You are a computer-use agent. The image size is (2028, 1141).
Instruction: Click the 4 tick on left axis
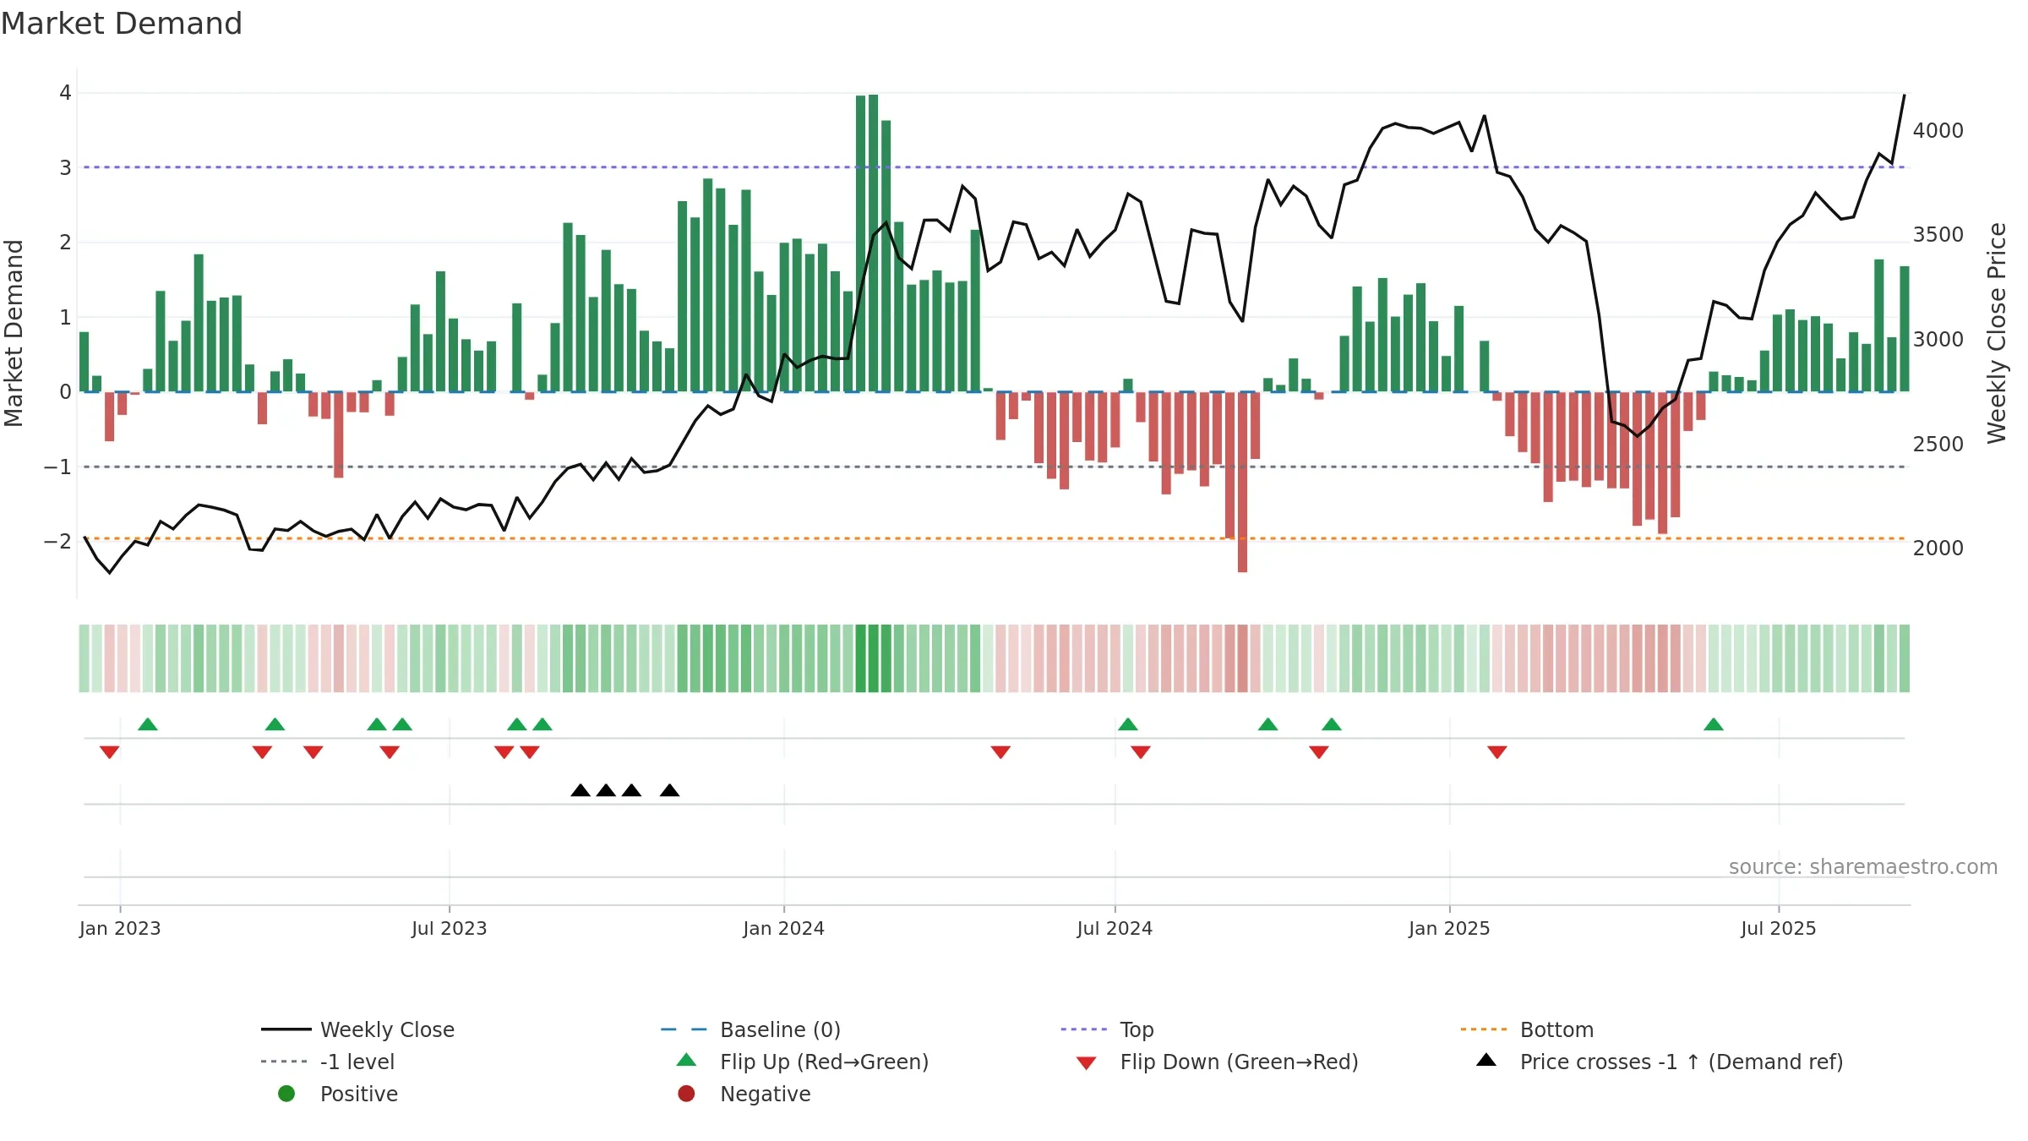[65, 93]
